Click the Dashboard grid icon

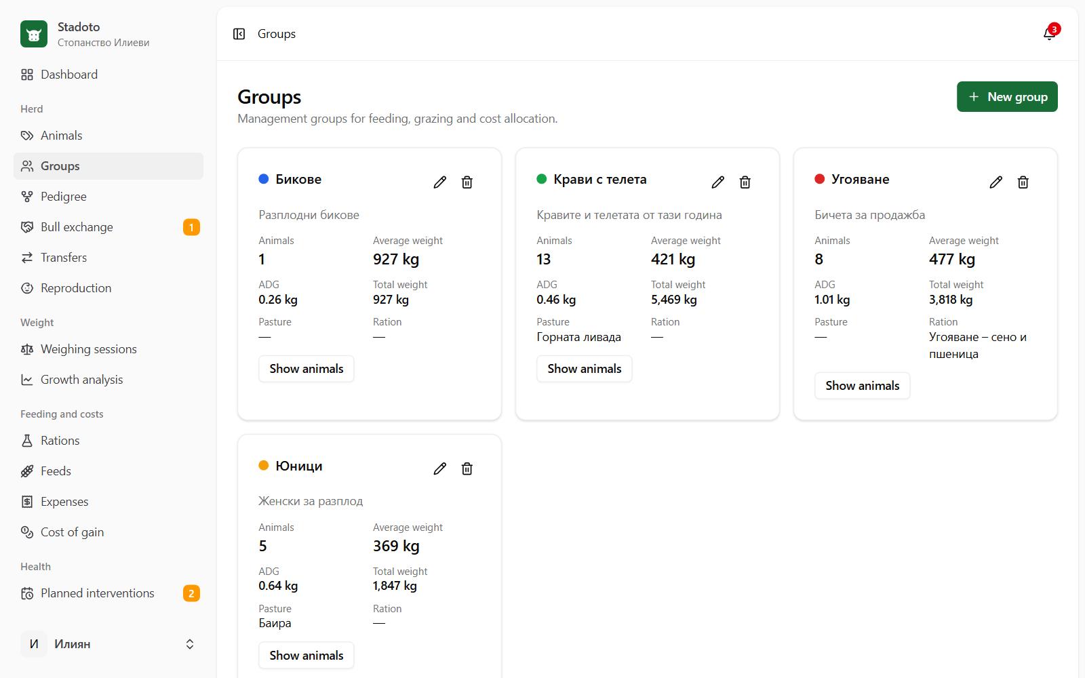[27, 75]
